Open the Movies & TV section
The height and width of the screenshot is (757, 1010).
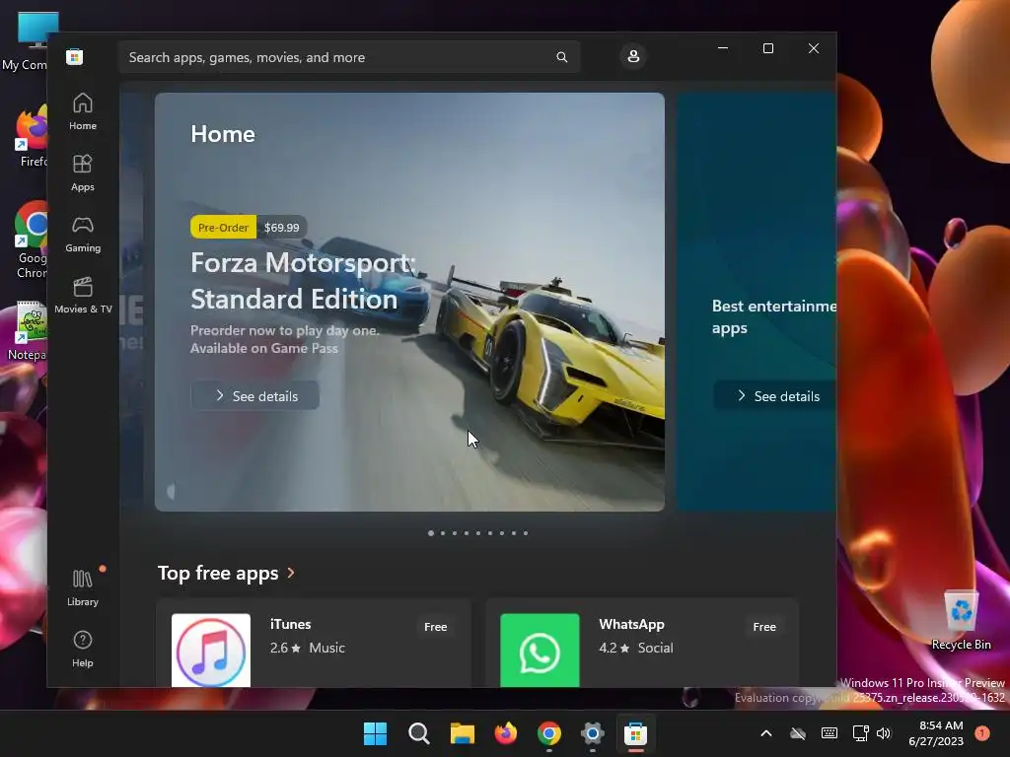point(83,295)
